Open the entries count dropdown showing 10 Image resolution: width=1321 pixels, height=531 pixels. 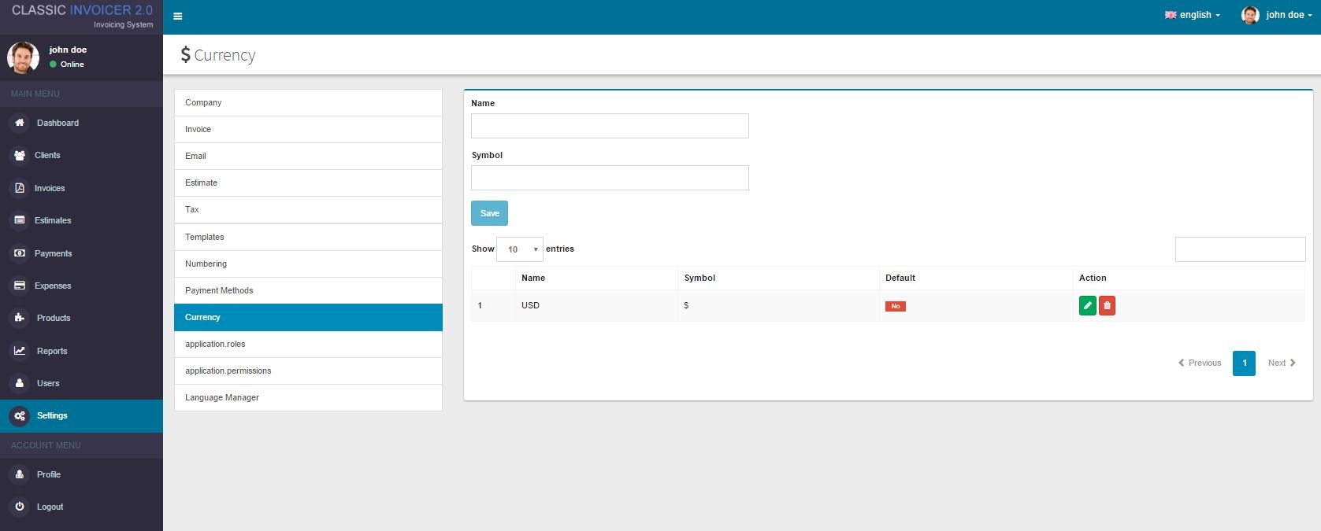pos(520,249)
